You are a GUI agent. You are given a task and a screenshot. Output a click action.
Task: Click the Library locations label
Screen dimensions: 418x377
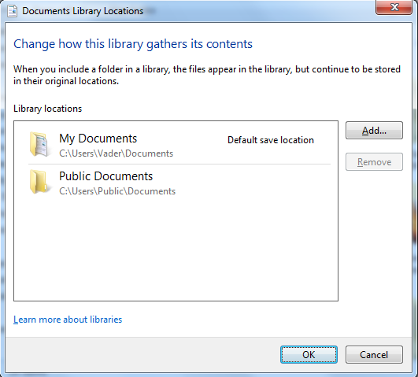pyautogui.click(x=48, y=109)
